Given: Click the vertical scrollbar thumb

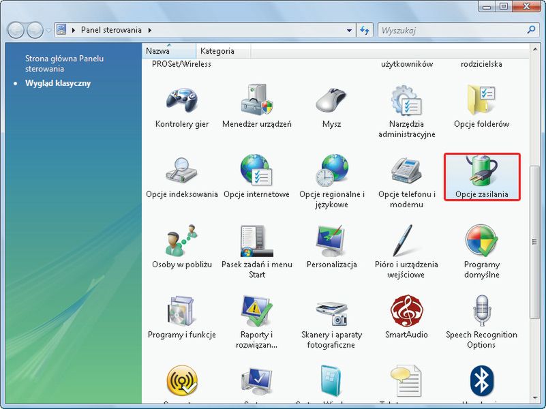Looking at the screenshot, I should point(535,241).
